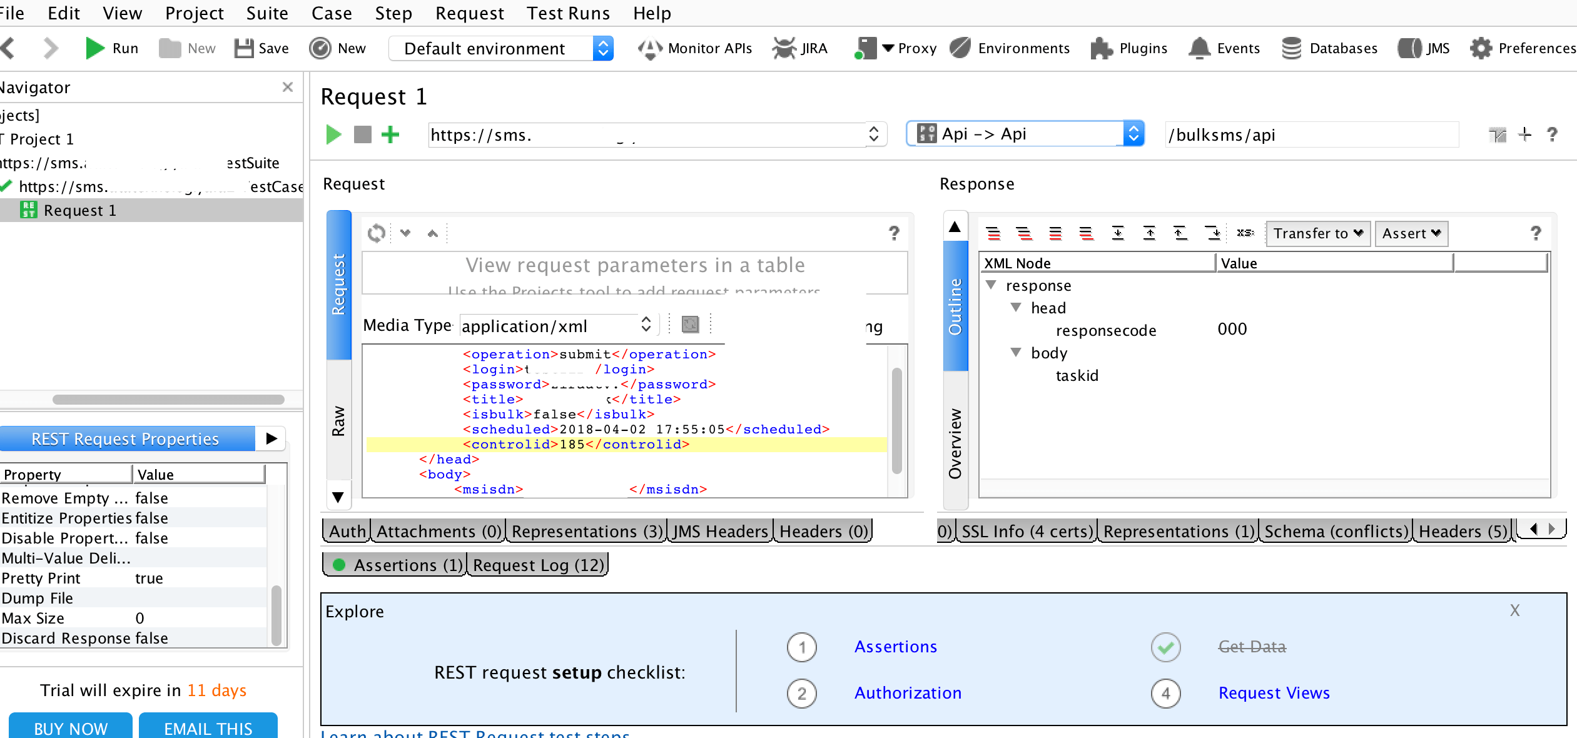Click the /bulksms/api resource field
Screen dimensions: 1577x738
1311,134
